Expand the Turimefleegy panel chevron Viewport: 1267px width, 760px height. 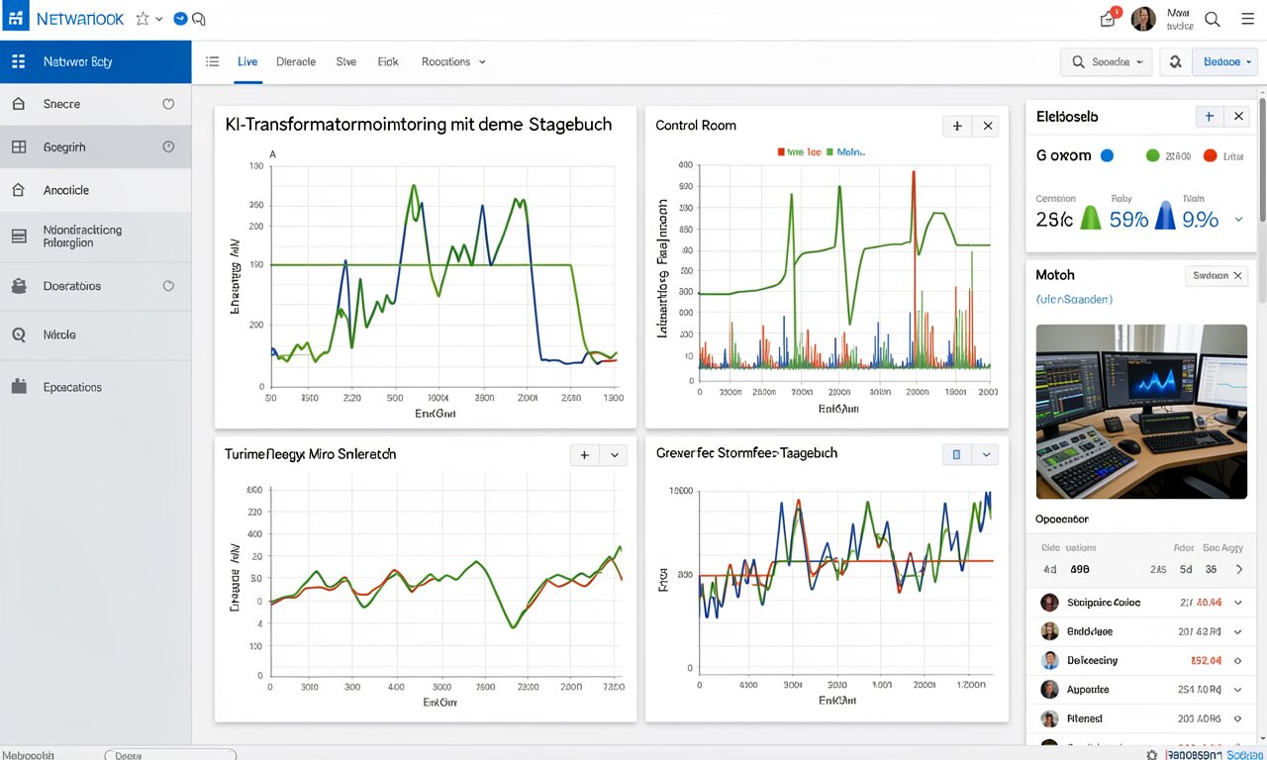click(615, 454)
